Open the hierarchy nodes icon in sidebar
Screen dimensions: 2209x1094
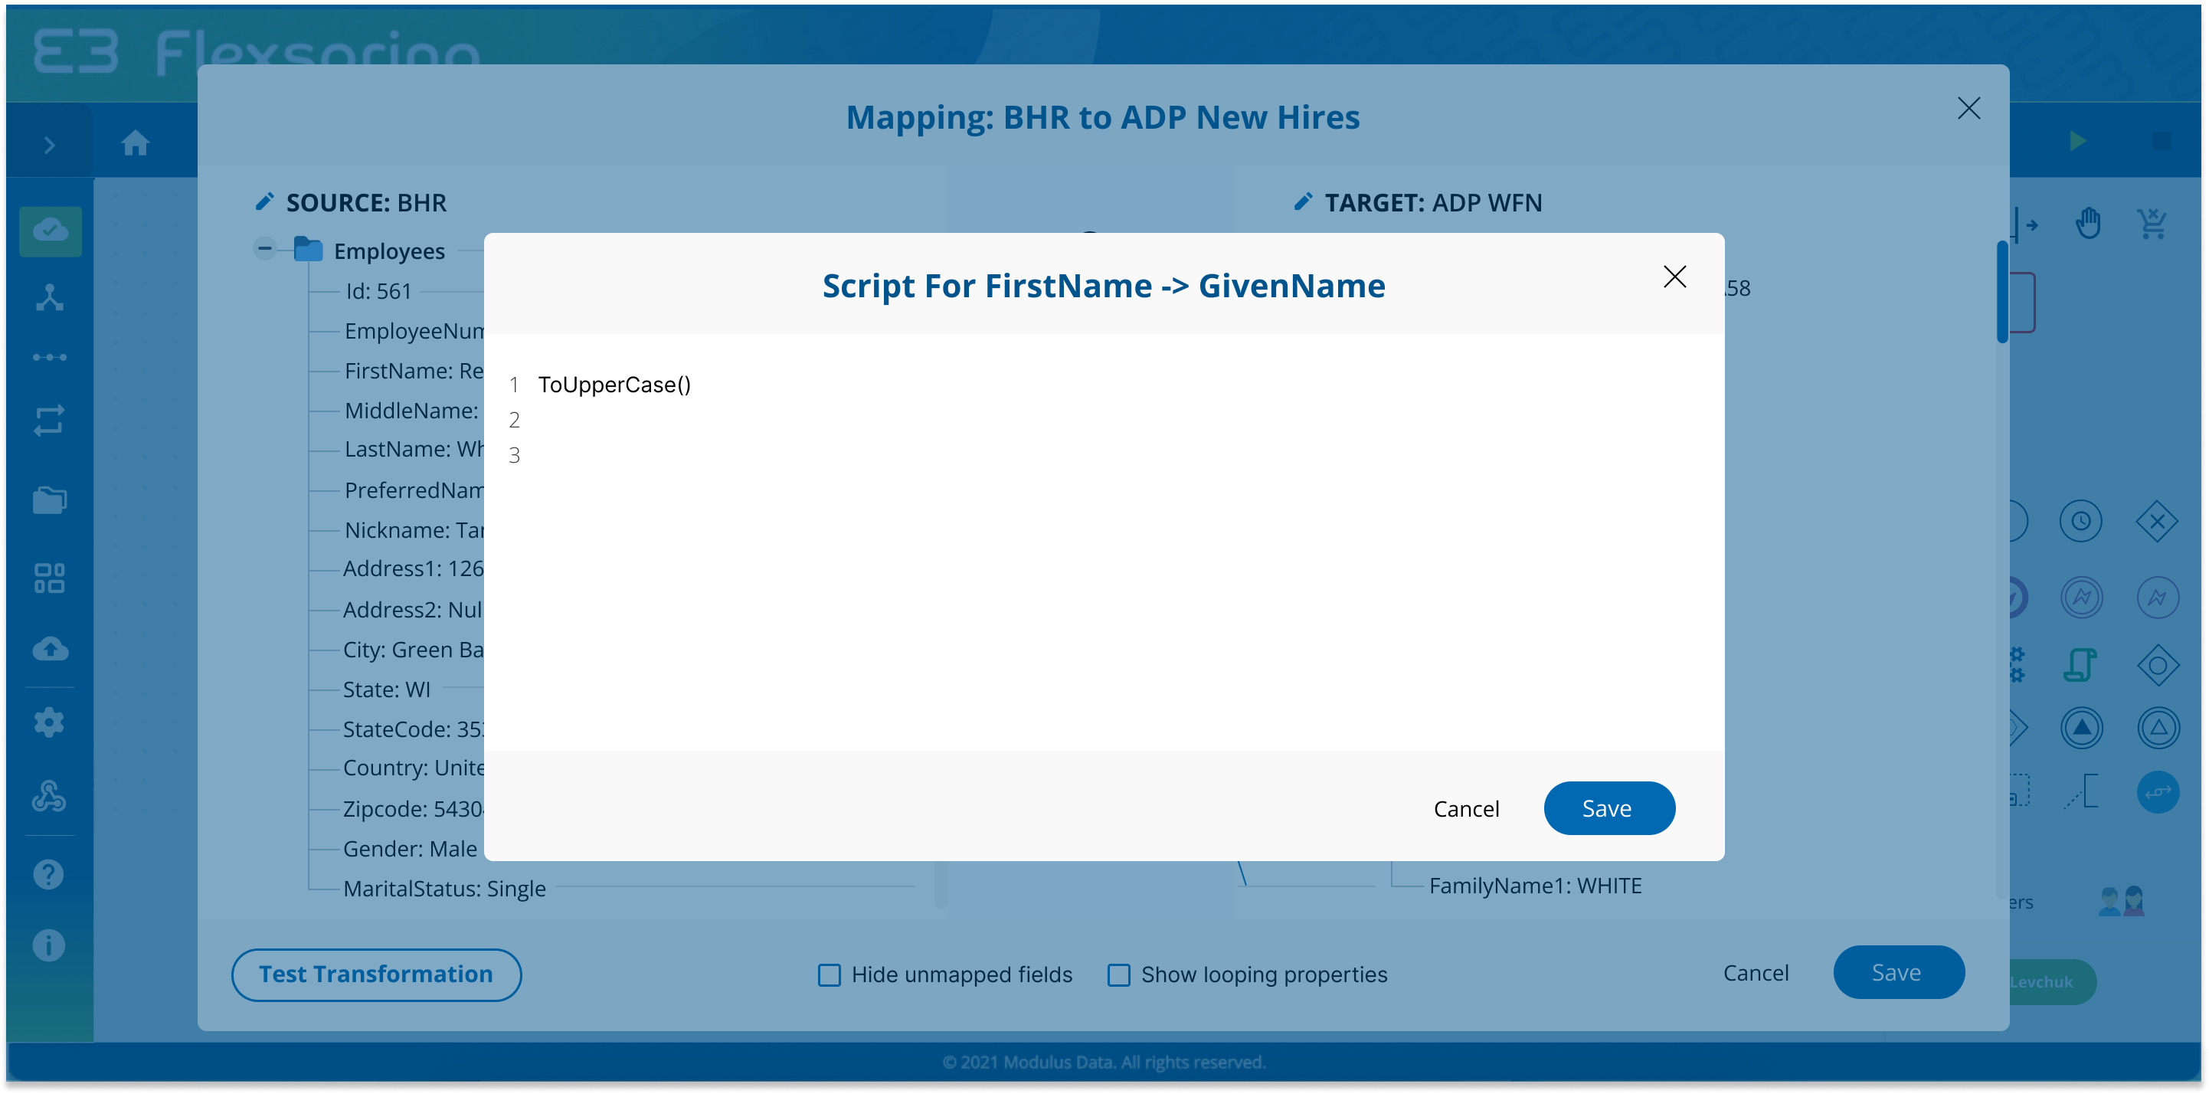coord(50,298)
